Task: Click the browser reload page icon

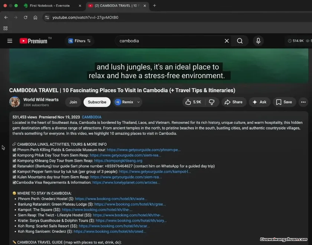Action: 26,17
